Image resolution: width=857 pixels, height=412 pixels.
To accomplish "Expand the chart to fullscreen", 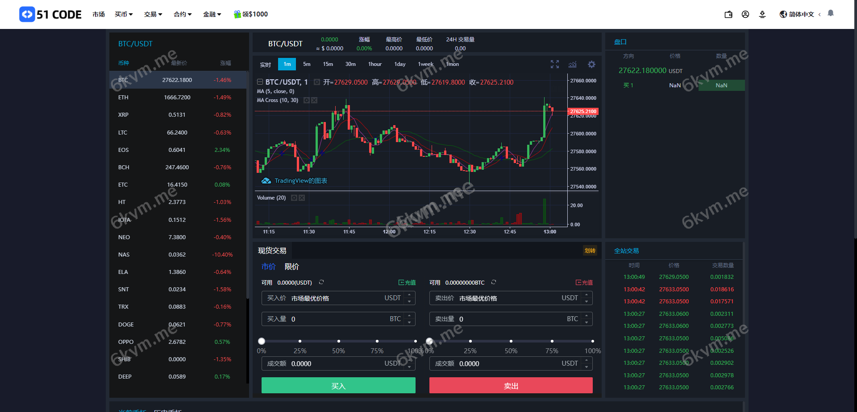I will (x=554, y=64).
